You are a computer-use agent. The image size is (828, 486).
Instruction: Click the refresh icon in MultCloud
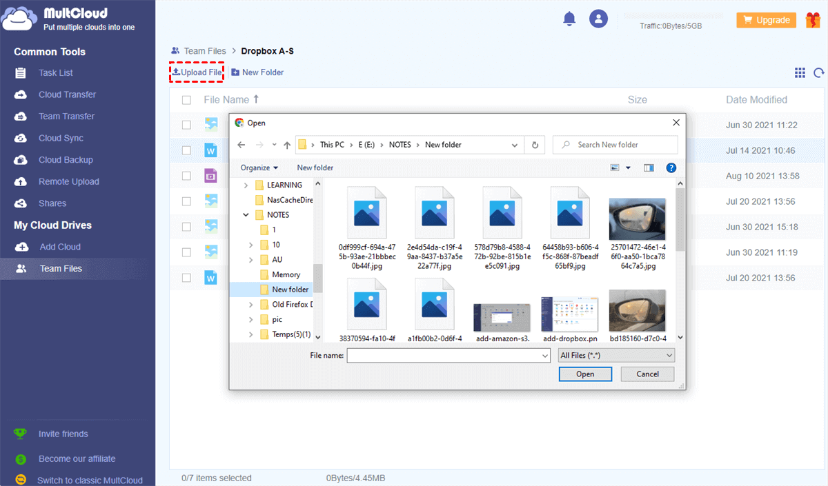tap(819, 72)
